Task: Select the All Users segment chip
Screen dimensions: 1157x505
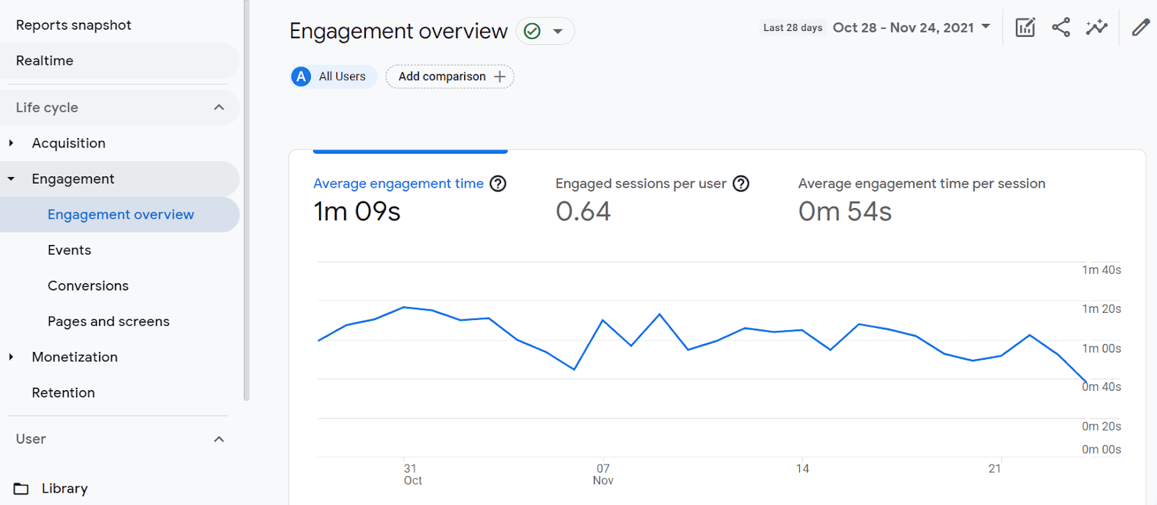Action: click(333, 77)
